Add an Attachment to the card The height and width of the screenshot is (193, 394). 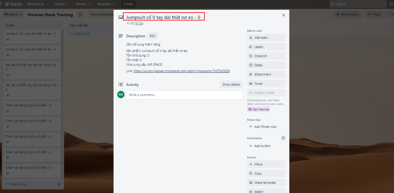pyautogui.click(x=266, y=74)
